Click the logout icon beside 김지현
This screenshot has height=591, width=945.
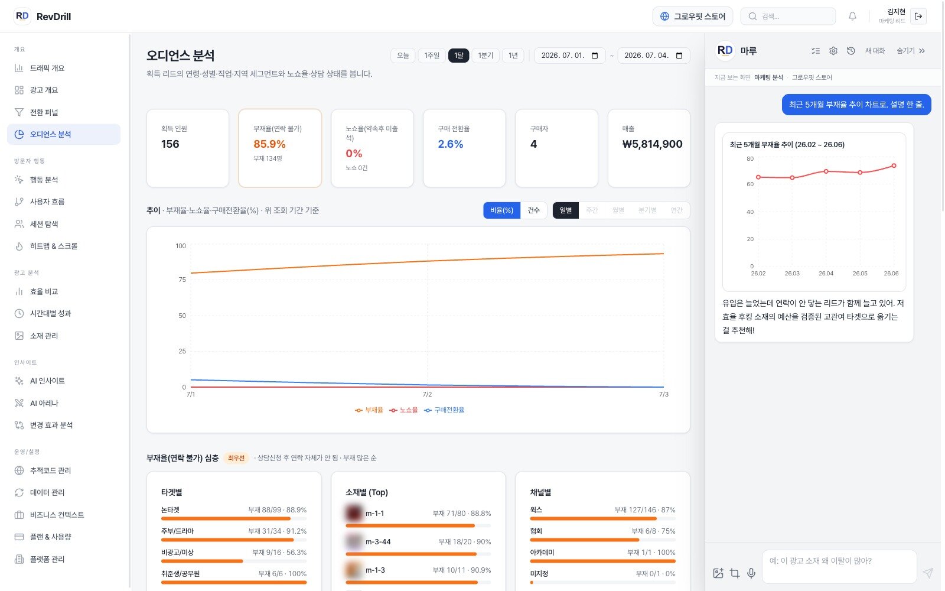click(x=918, y=17)
